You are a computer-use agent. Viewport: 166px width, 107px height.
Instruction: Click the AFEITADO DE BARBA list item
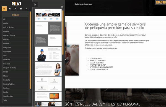[98, 65]
